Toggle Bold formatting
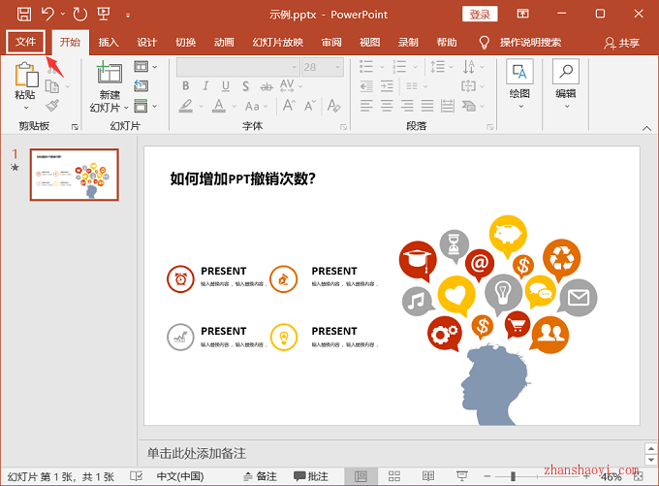The width and height of the screenshot is (659, 486). 186,86
